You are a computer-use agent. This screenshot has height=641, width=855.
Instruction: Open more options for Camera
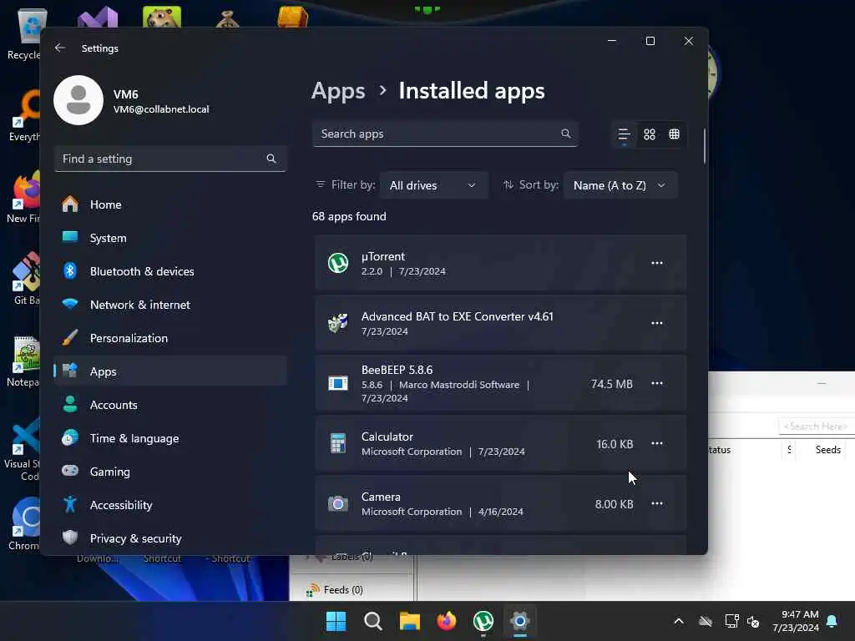click(x=656, y=503)
